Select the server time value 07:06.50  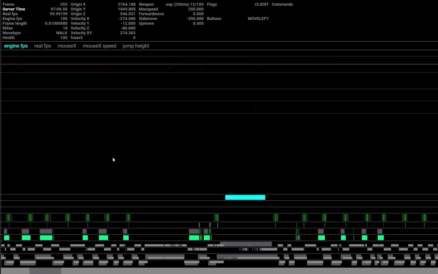(x=59, y=9)
